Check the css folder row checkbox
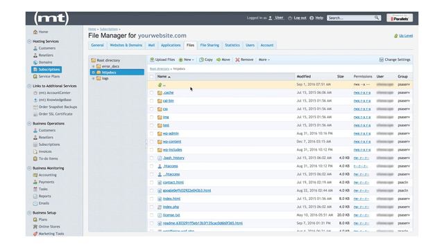The image size is (444, 249). [152, 109]
